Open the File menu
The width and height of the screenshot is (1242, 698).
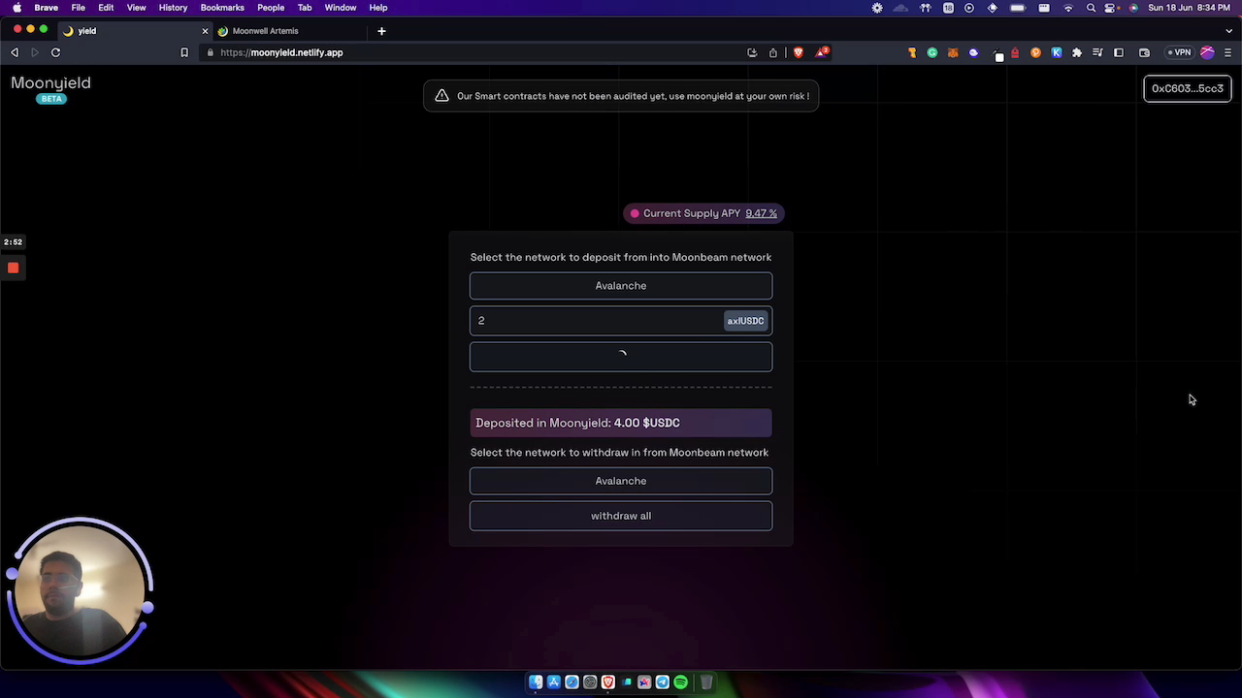pyautogui.click(x=79, y=8)
